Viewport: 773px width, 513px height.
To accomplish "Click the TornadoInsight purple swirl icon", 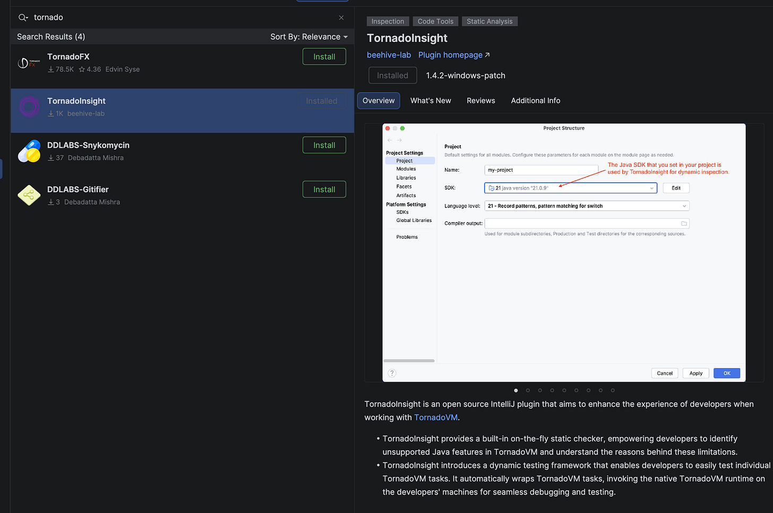I will [x=29, y=107].
